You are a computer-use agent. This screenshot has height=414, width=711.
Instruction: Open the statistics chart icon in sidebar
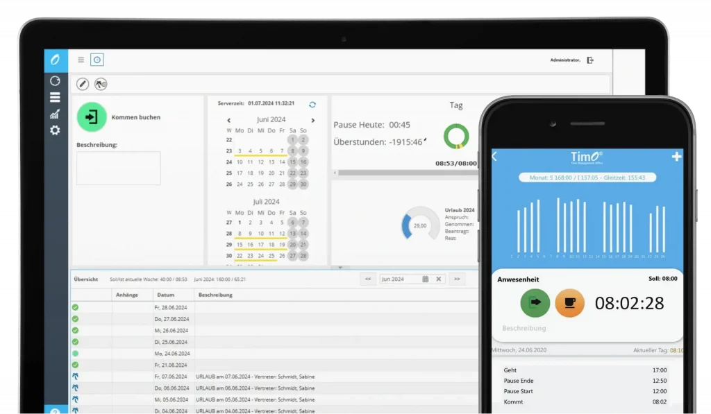point(55,114)
